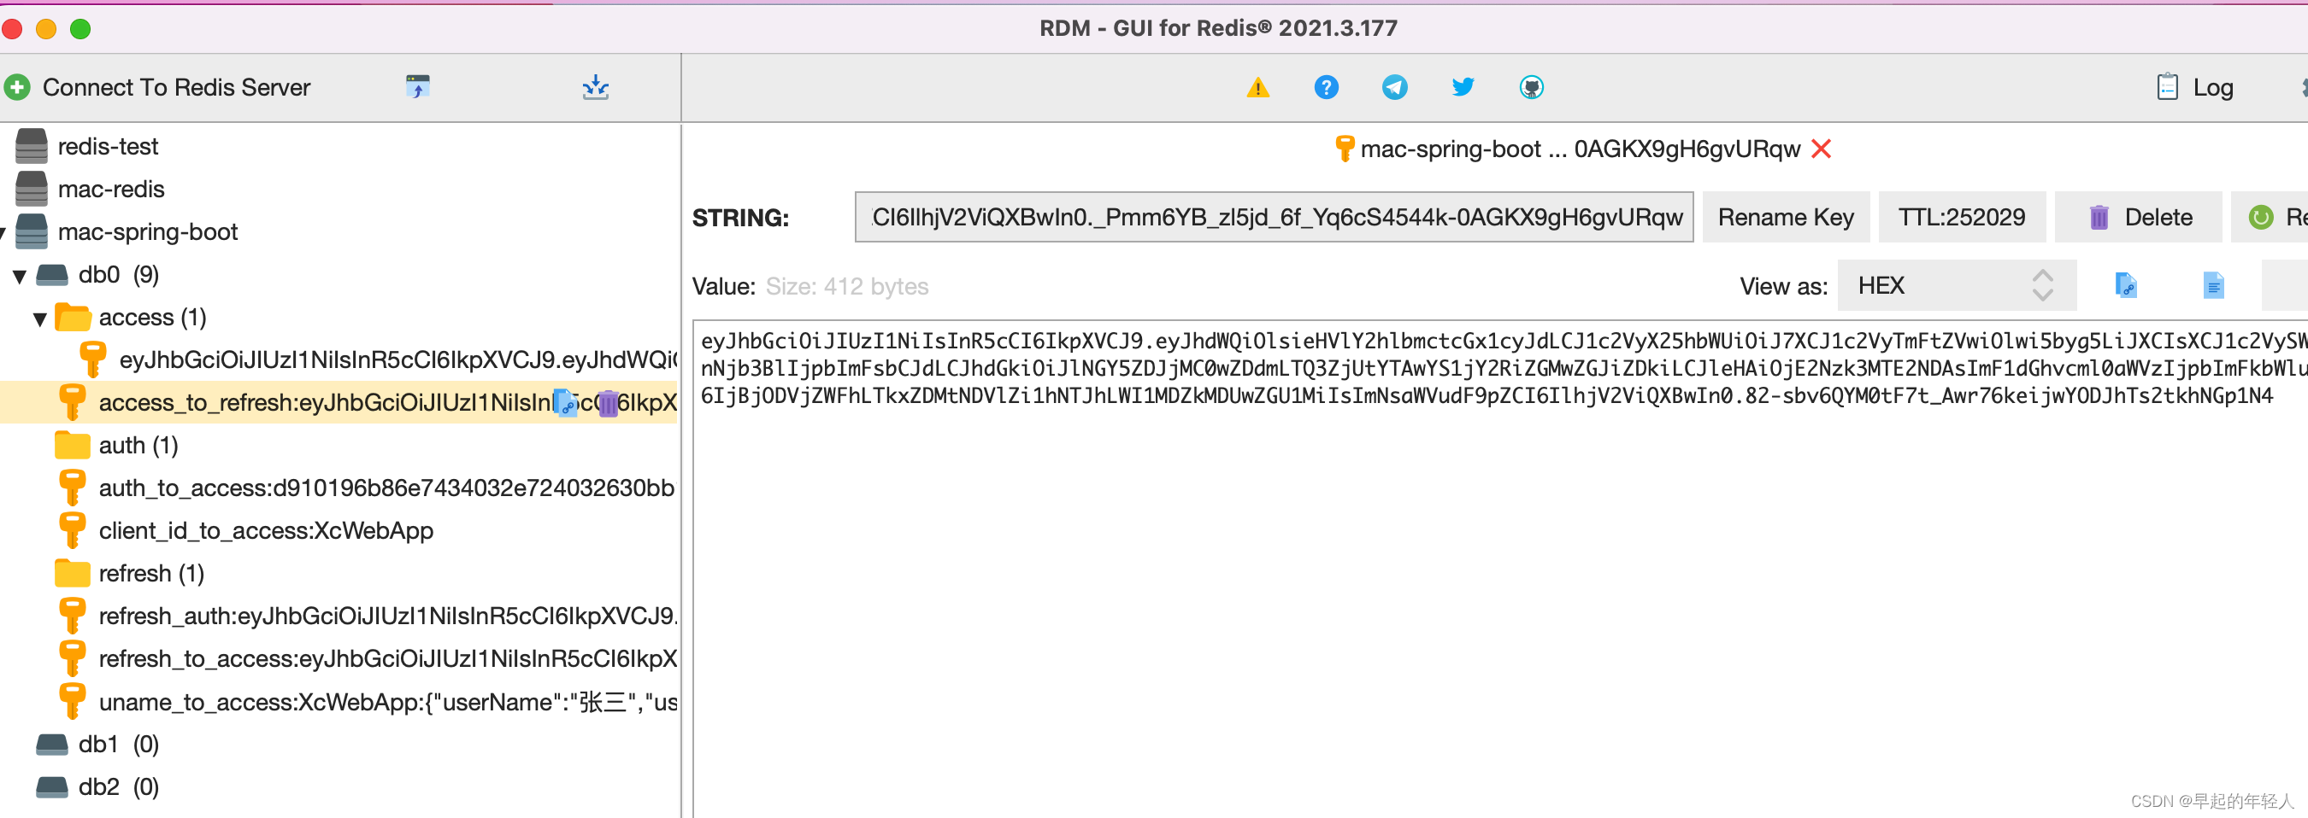Click the green plus to add a server
The image size is (2308, 818).
coord(18,87)
